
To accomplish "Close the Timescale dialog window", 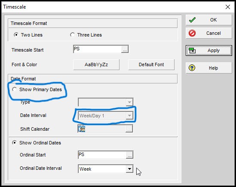I will pyautogui.click(x=228, y=7).
